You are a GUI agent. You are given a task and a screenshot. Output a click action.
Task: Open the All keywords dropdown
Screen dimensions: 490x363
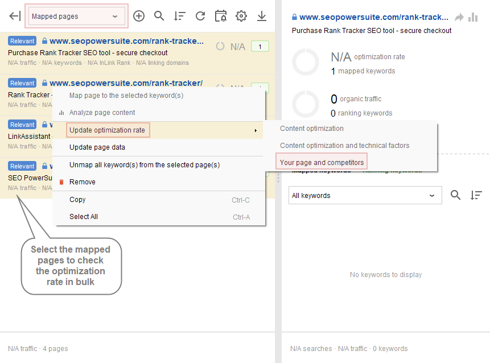pos(365,195)
